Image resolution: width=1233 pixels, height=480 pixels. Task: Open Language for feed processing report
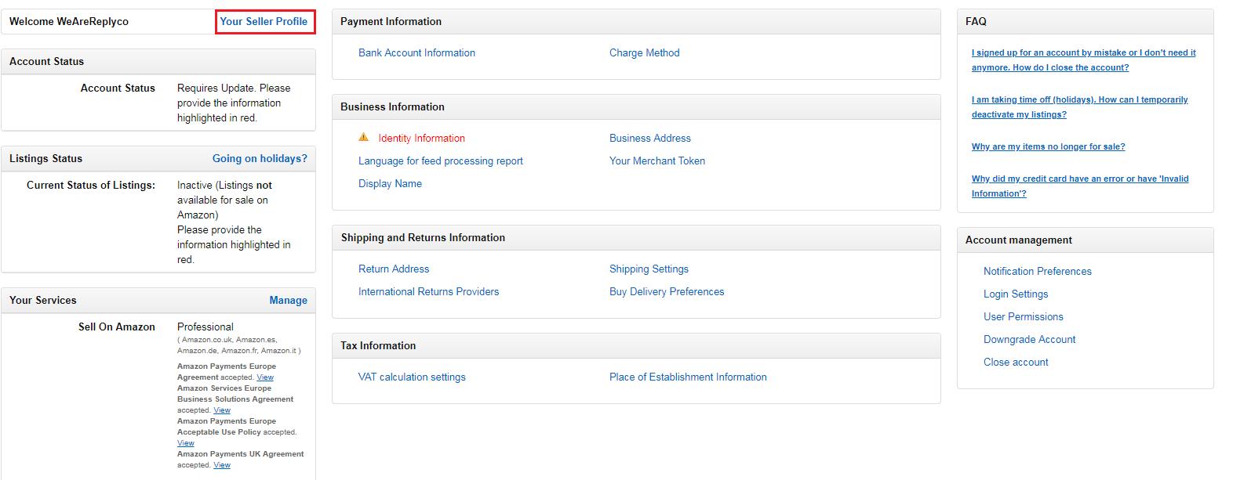(x=440, y=161)
